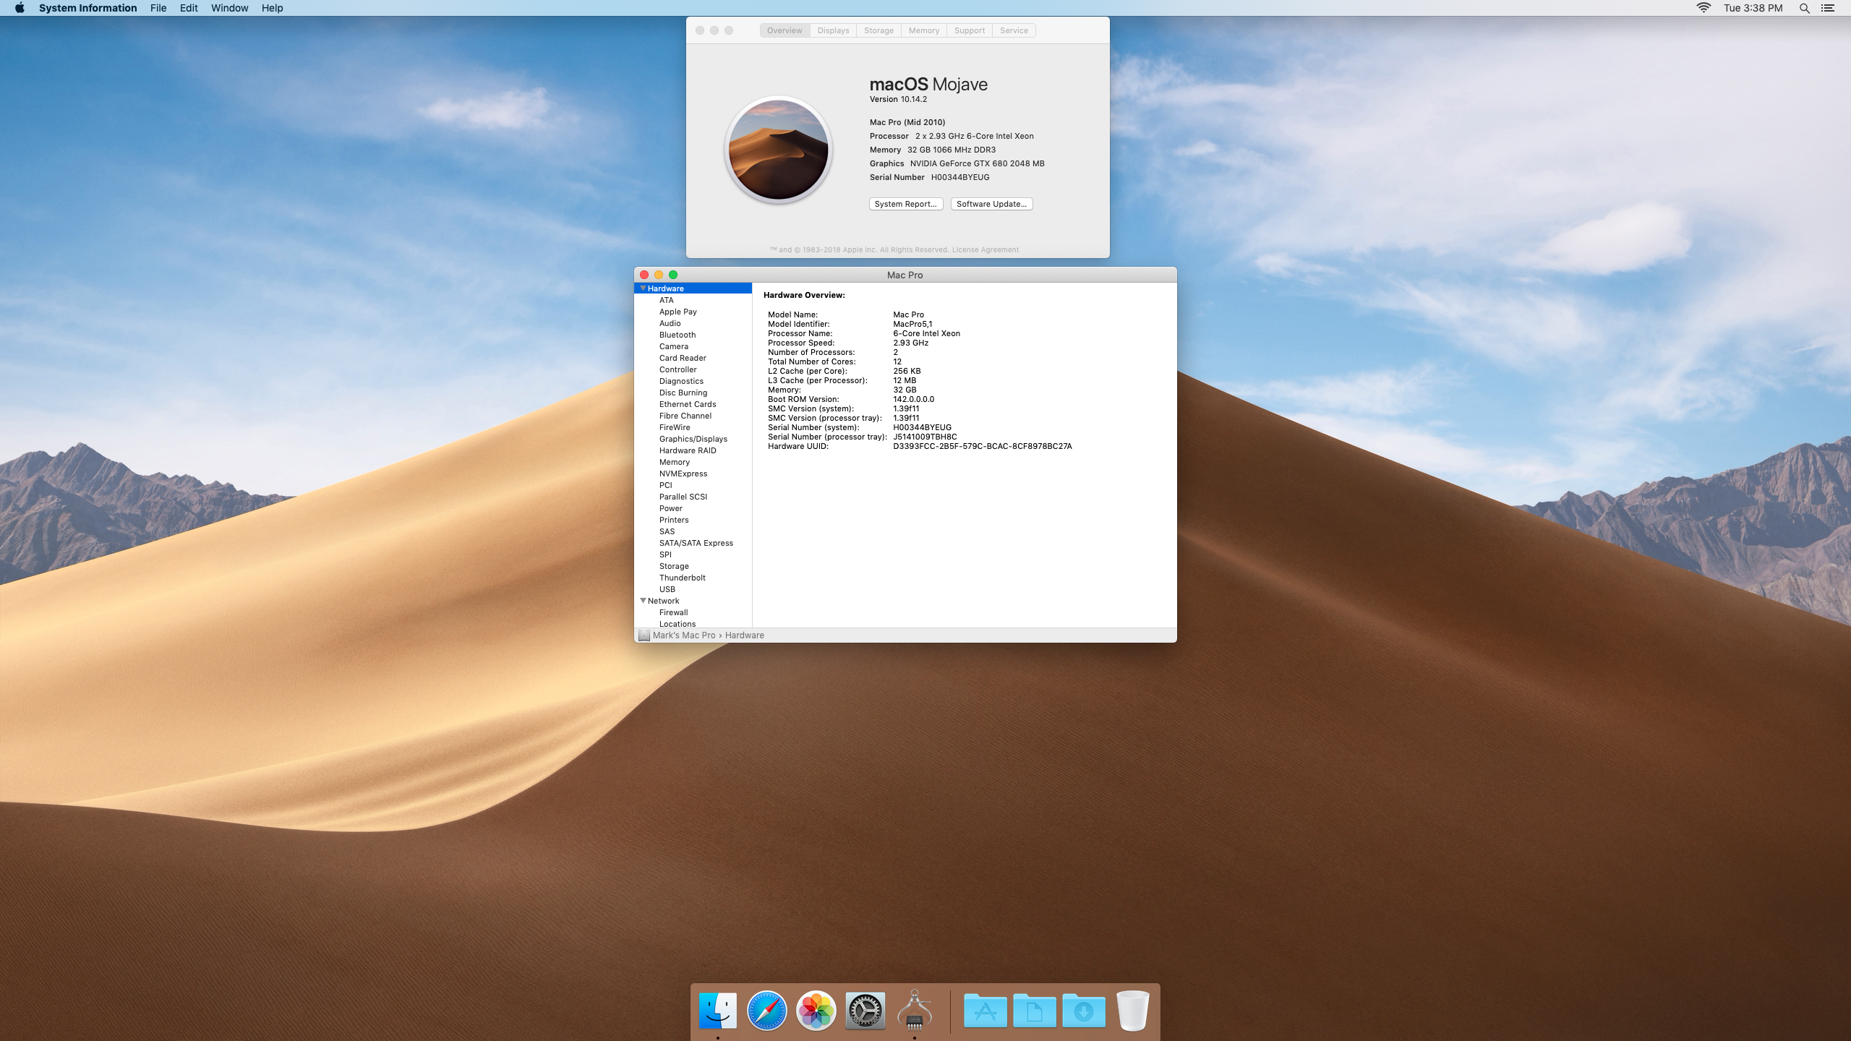Select the Overview tab in About window

point(785,30)
